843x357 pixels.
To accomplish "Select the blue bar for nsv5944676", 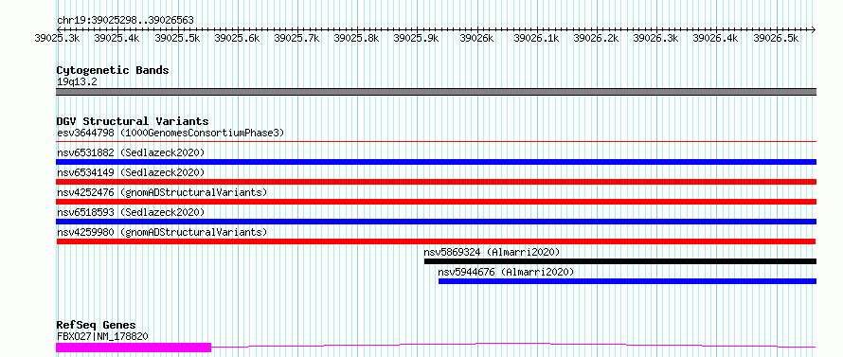I will click(x=627, y=281).
